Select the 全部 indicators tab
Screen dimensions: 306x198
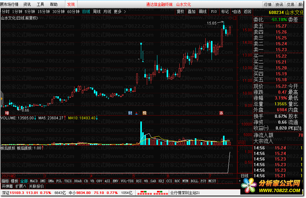[x=24, y=181]
